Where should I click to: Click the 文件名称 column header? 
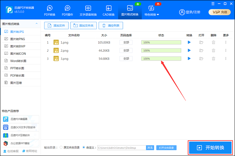[74, 35]
